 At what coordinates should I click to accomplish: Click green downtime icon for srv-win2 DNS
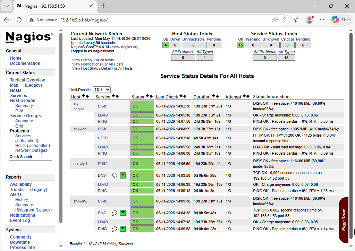[123, 213]
